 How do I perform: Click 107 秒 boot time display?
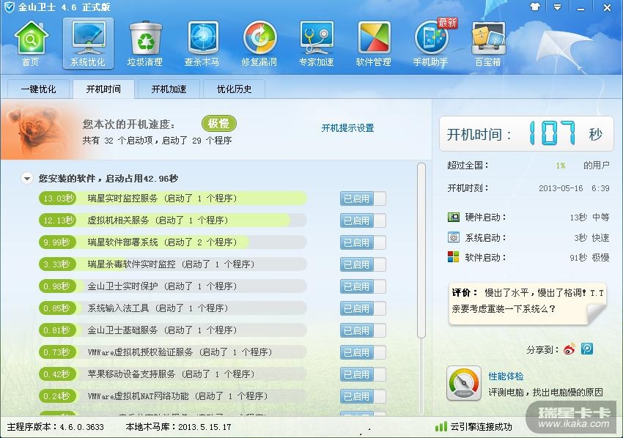click(526, 134)
